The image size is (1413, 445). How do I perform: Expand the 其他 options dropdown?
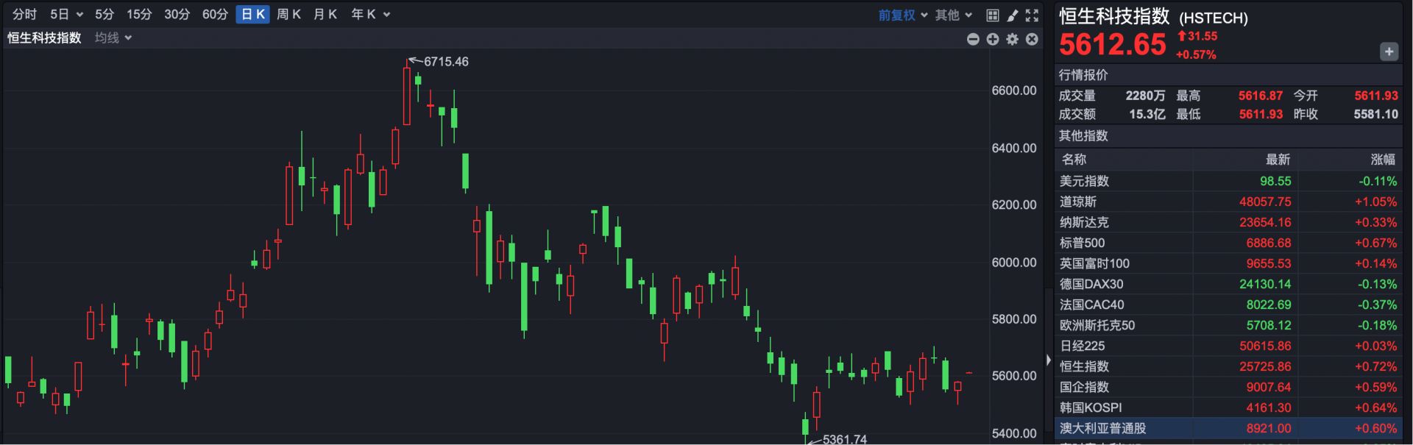click(x=953, y=15)
